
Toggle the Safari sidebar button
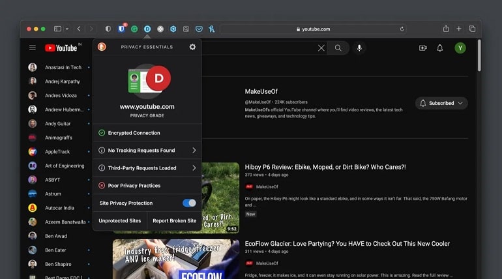57,29
